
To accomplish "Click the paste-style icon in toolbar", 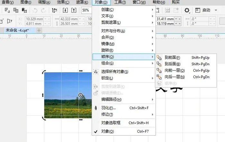I will click(x=24, y=10).
